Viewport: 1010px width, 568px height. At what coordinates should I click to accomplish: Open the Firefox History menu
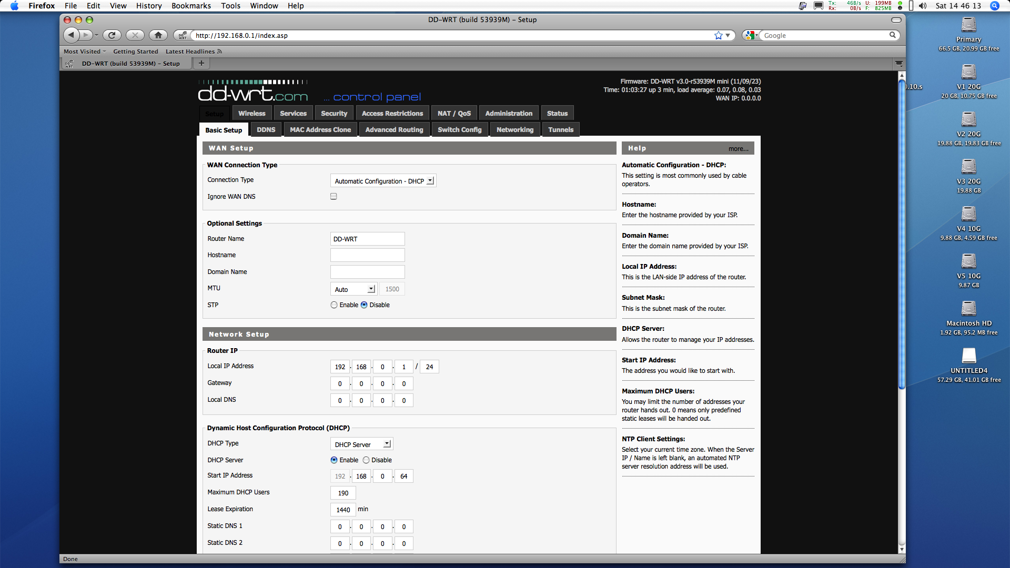point(149,6)
